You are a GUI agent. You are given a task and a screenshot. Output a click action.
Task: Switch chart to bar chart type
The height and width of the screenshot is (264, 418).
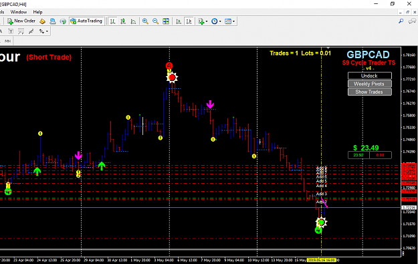click(x=113, y=21)
